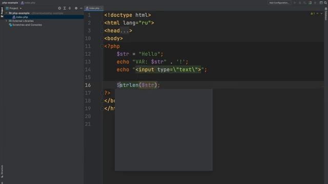
Task: Toggle the Structure tool window side tab
Action: pos(2,172)
